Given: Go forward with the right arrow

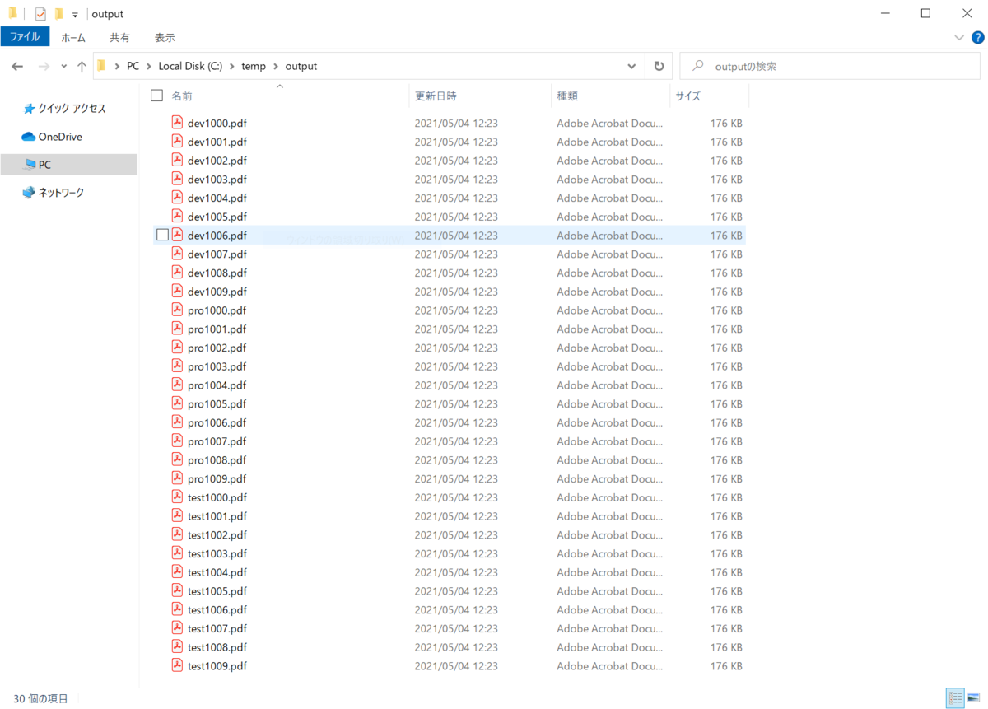Looking at the screenshot, I should click(x=44, y=66).
